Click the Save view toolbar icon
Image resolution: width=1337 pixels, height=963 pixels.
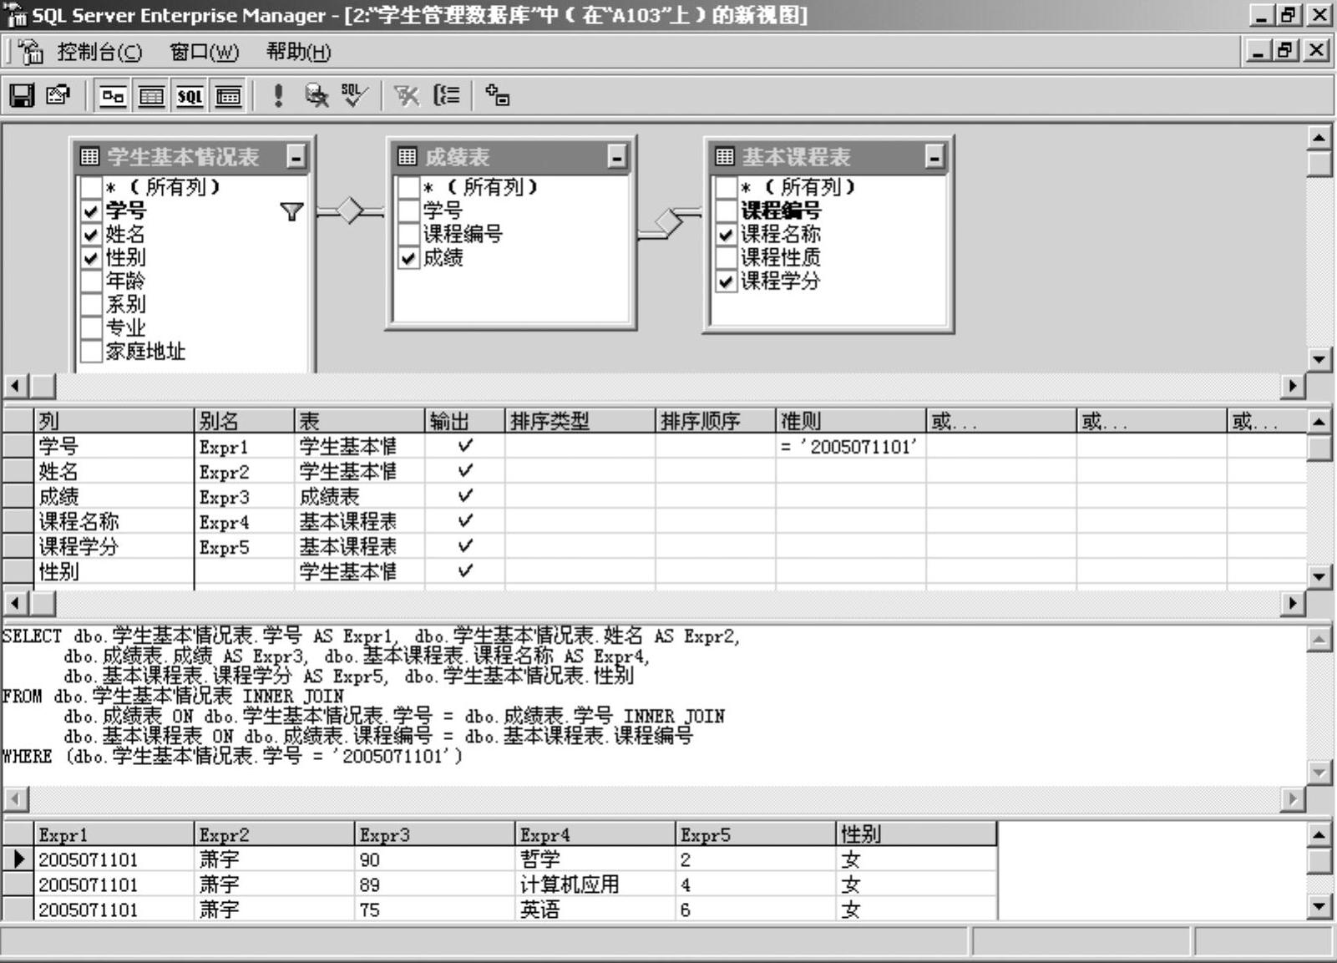point(22,96)
